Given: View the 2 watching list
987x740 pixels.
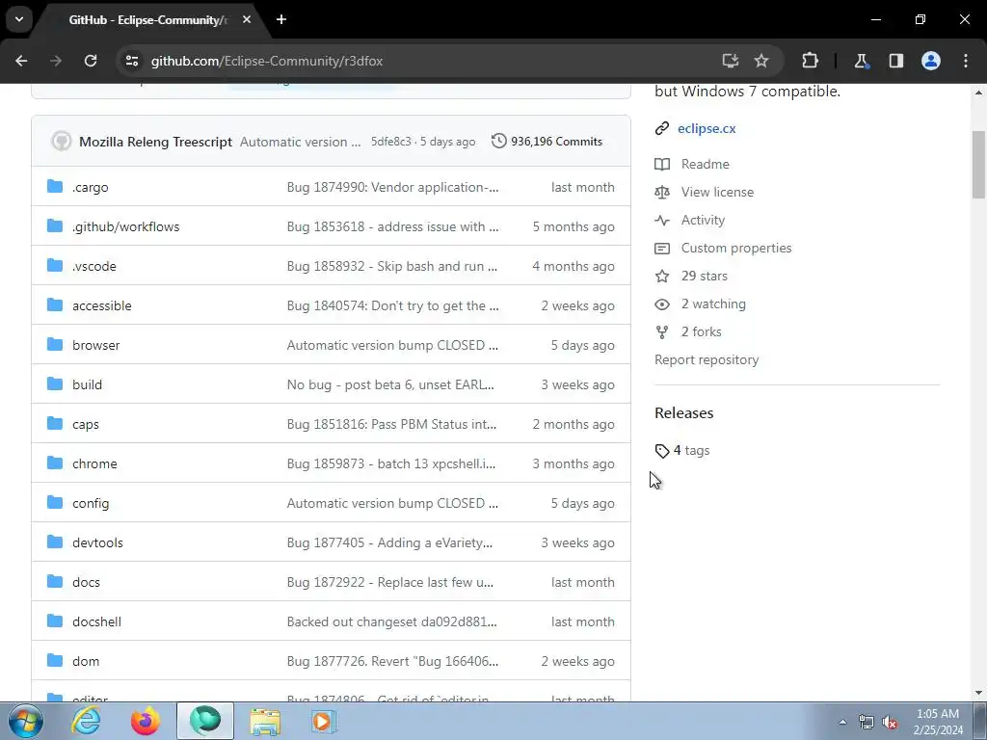Looking at the screenshot, I should point(713,304).
